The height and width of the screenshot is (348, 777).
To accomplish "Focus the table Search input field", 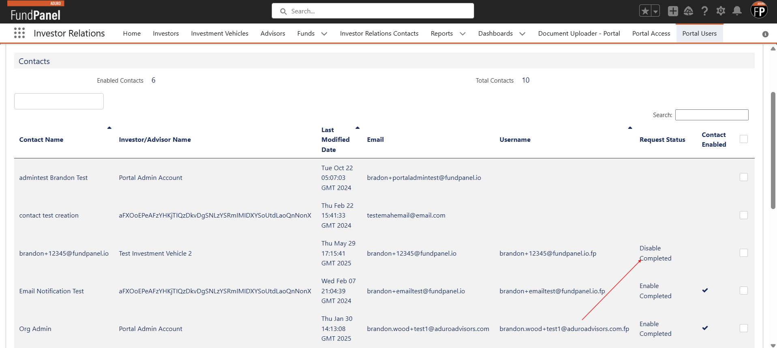I will pos(712,115).
